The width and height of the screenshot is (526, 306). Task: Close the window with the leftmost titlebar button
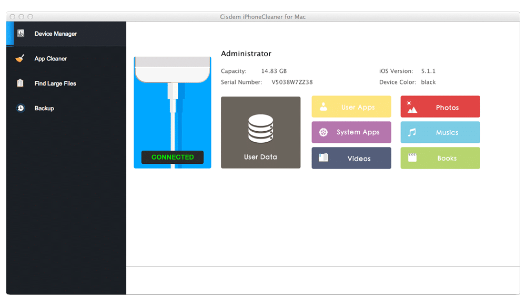point(13,16)
